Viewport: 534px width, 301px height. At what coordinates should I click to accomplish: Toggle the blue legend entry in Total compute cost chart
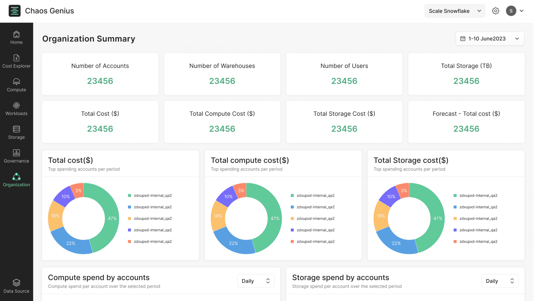[312, 207]
